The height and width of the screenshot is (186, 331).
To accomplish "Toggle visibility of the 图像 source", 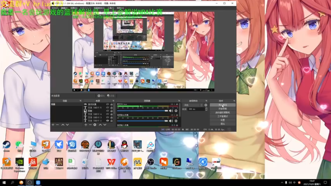I will pyautogui.click(x=108, y=111).
